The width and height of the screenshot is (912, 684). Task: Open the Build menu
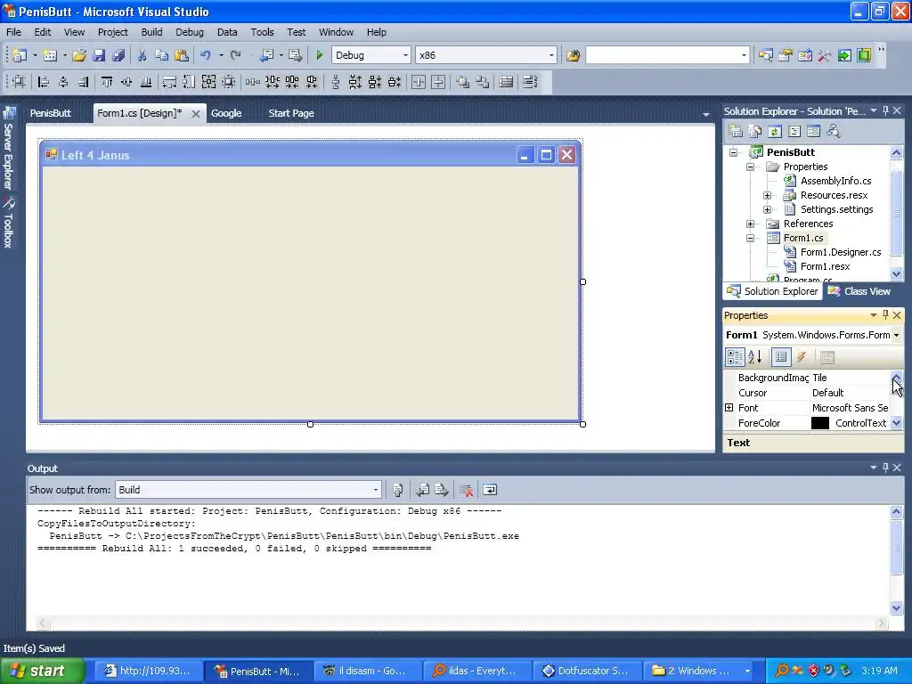[151, 32]
